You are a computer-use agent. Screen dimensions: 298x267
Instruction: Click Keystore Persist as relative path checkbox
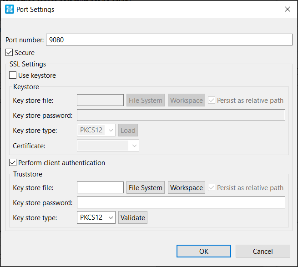(x=212, y=100)
